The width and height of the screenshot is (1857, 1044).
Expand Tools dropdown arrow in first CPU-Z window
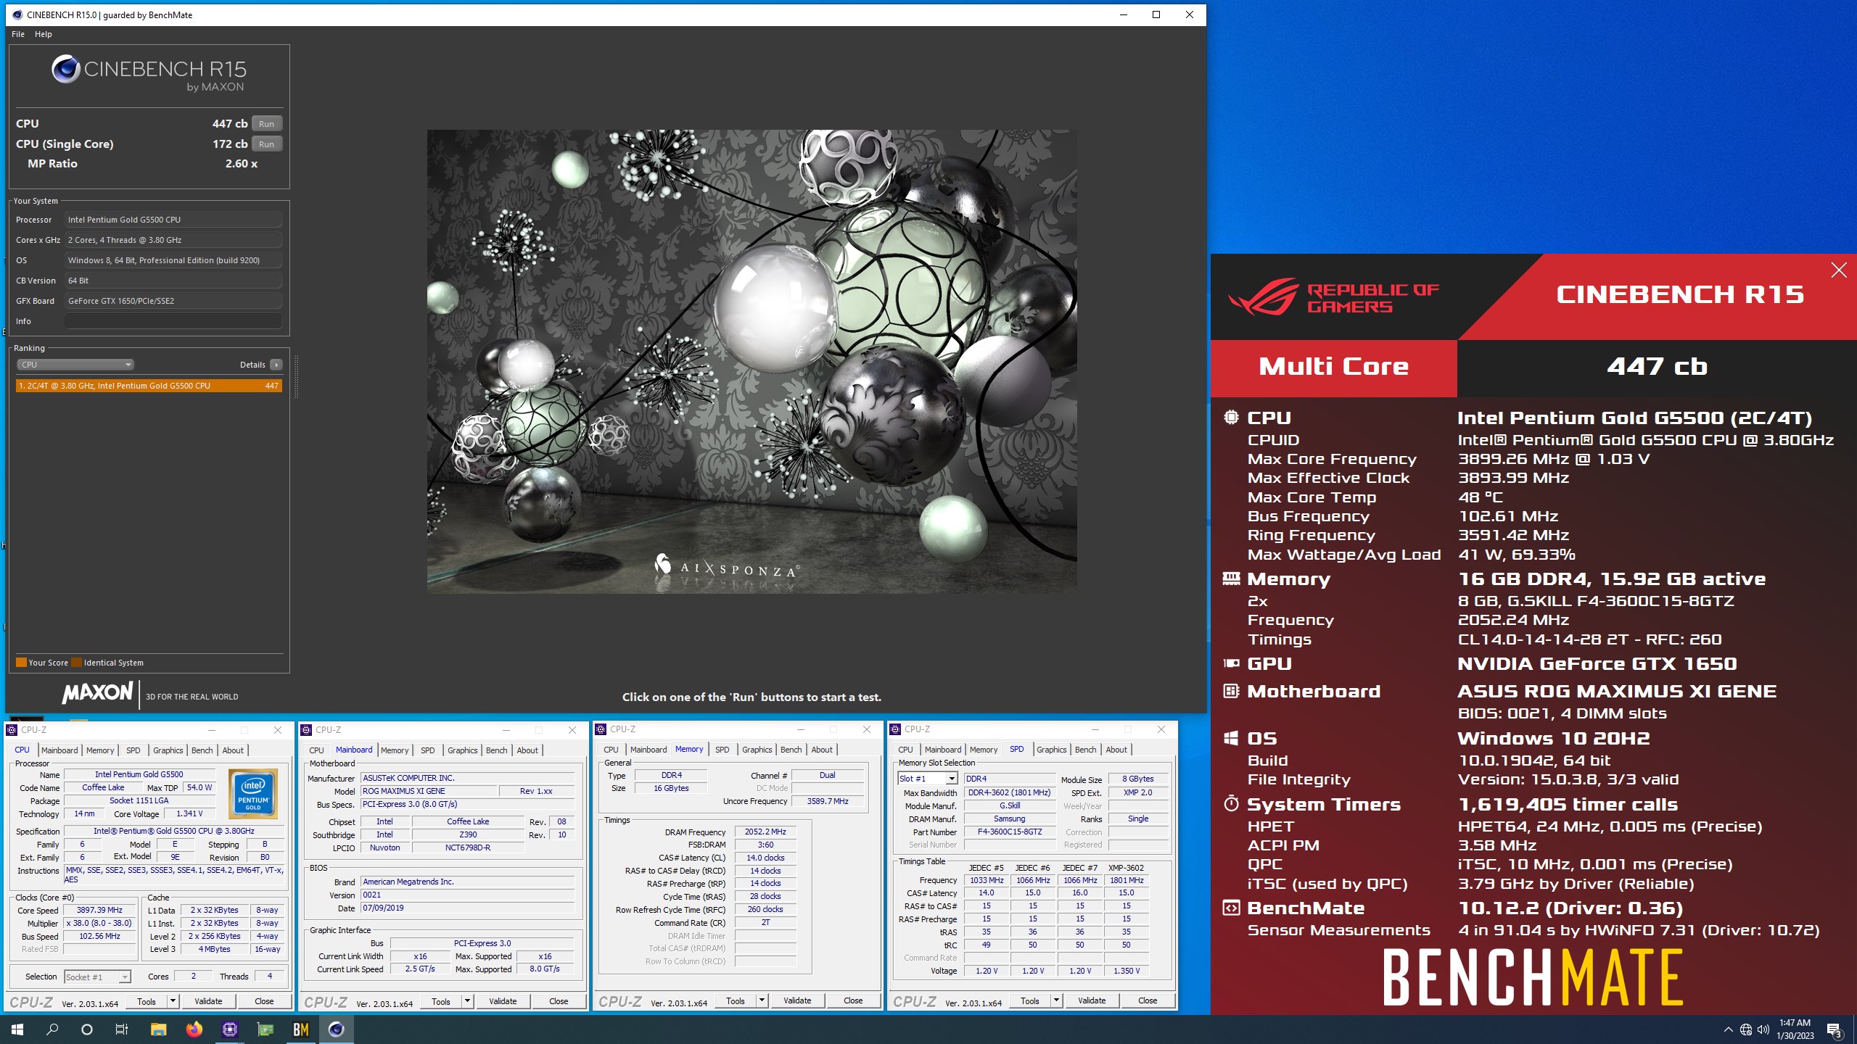[x=173, y=1001]
